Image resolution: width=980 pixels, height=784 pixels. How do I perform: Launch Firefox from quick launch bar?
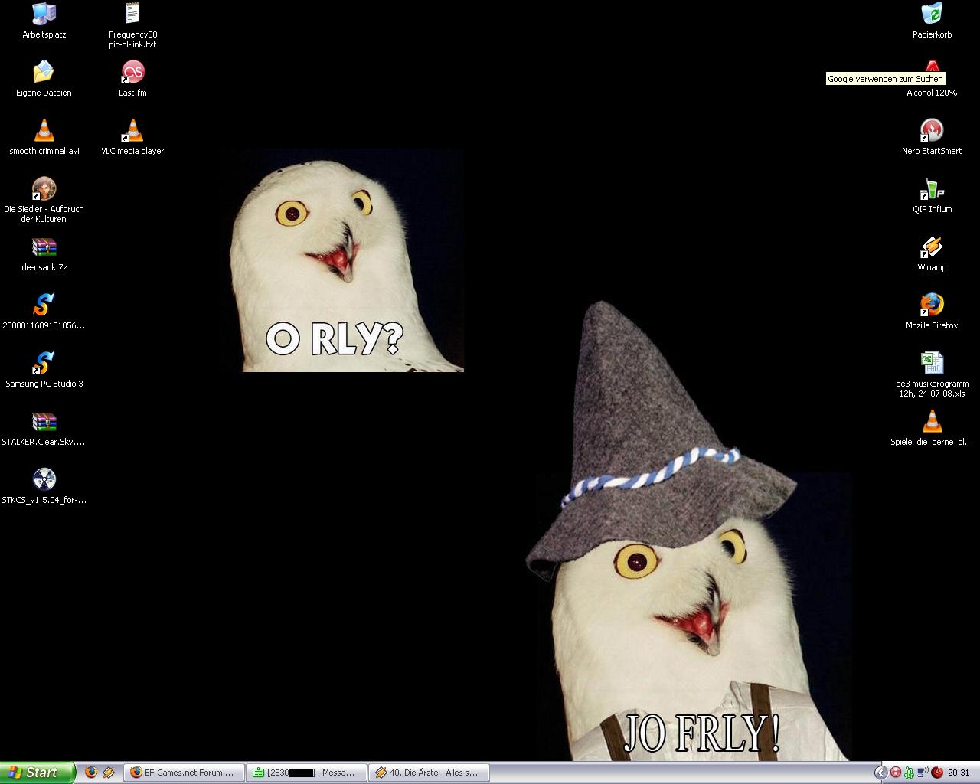tap(91, 773)
